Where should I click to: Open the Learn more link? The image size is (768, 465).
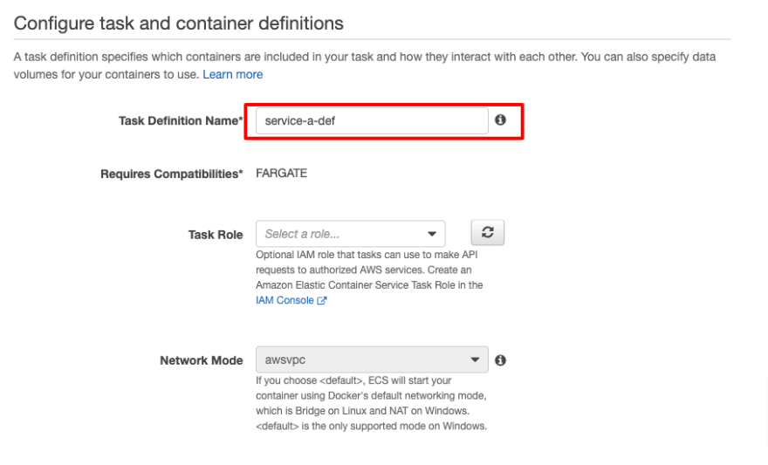[233, 74]
